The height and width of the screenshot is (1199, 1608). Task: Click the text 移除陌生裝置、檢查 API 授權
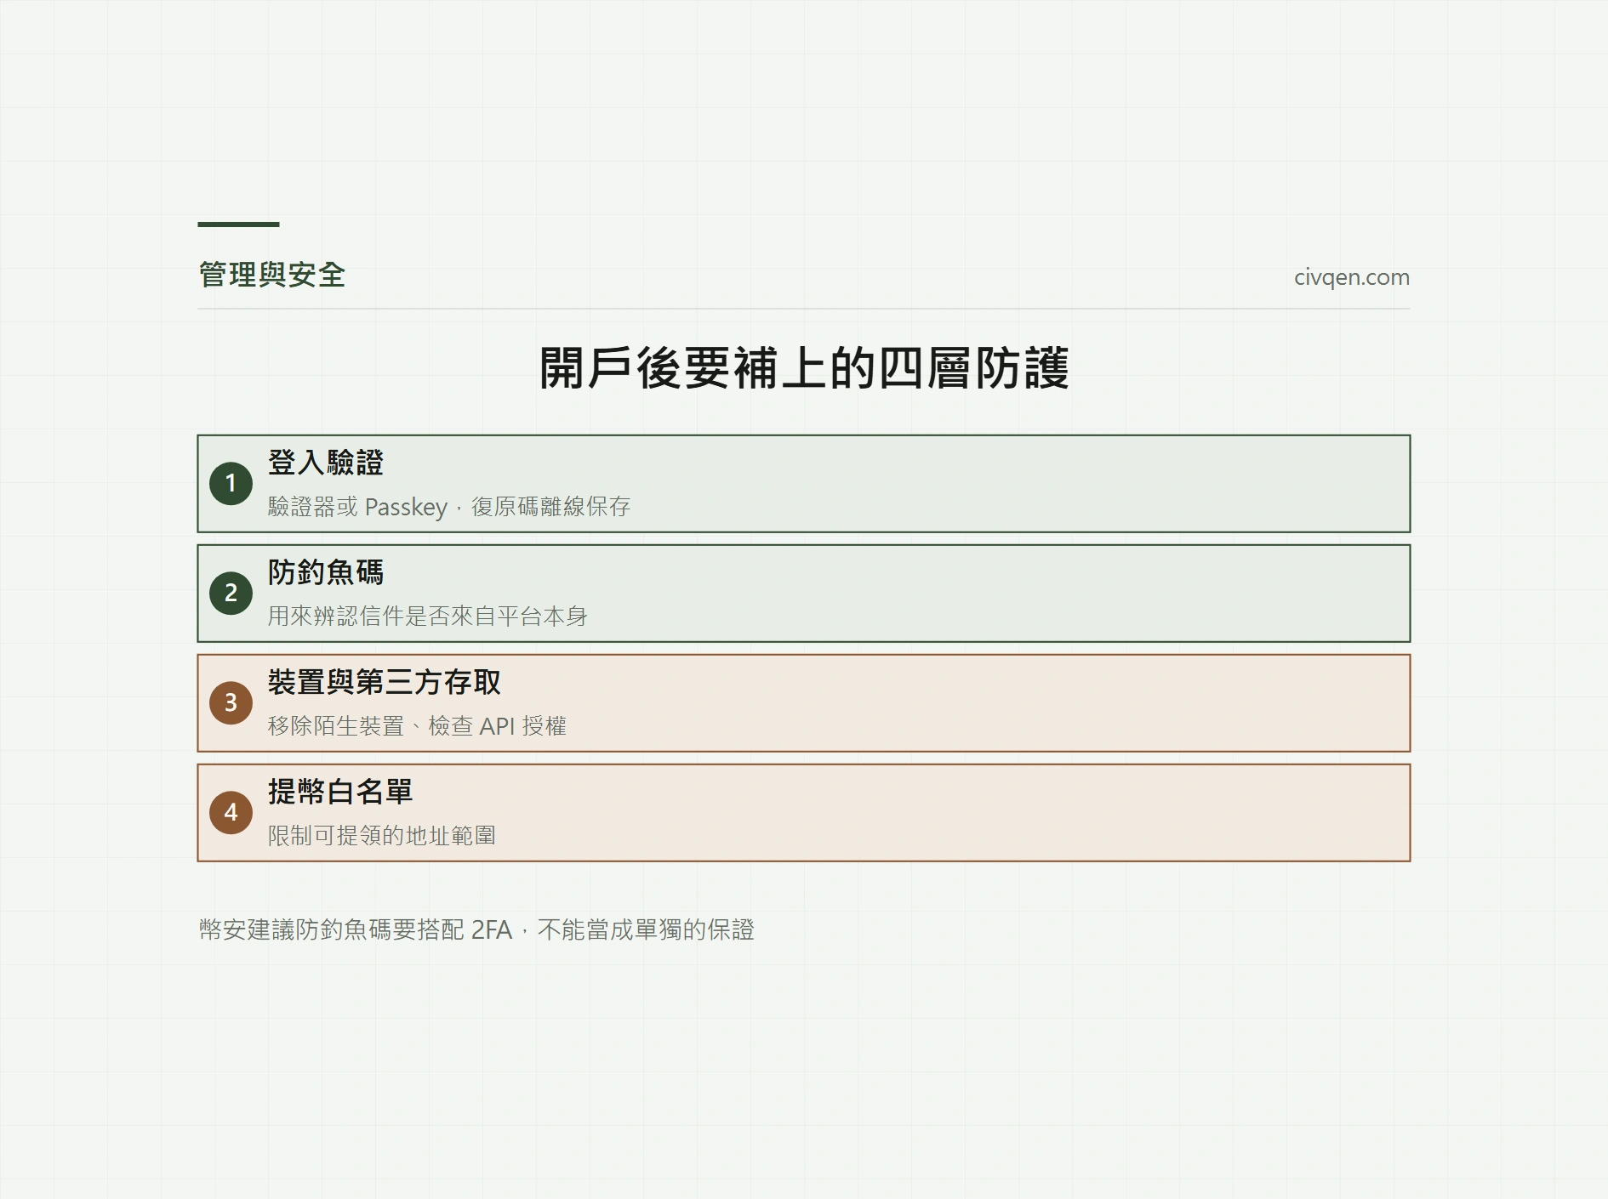(417, 726)
